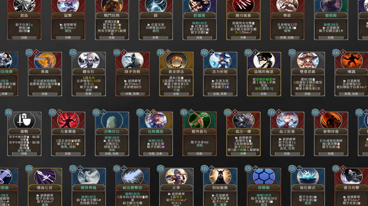Open the 盜賊的極意 masked thief card
Image resolution: width=368 pixels, height=206 pixels.
click(264, 74)
